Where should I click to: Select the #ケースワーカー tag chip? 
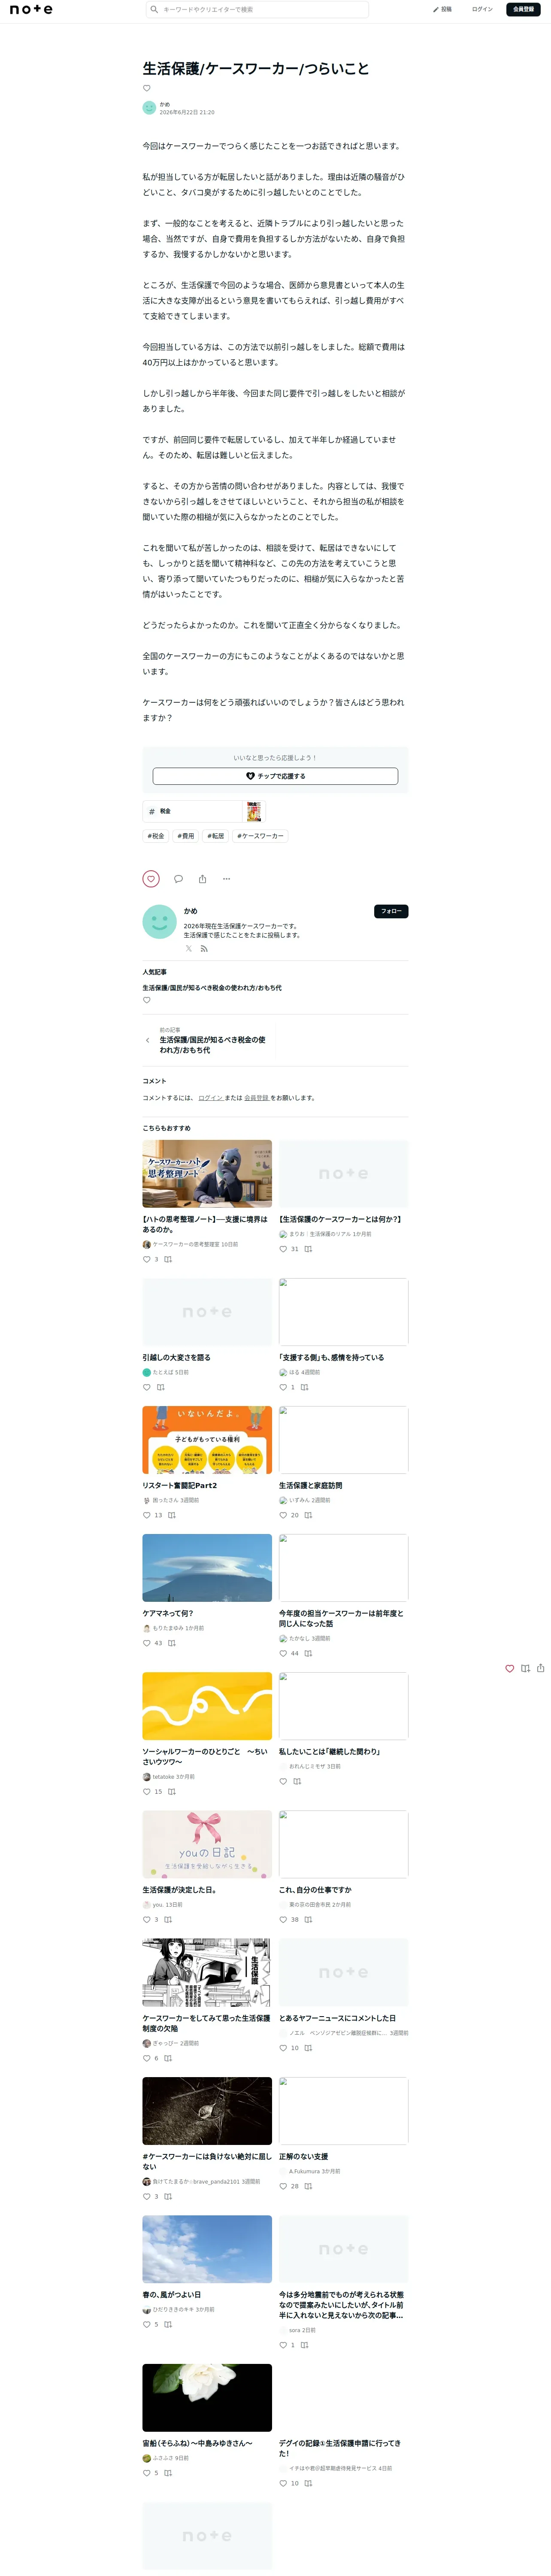click(260, 836)
